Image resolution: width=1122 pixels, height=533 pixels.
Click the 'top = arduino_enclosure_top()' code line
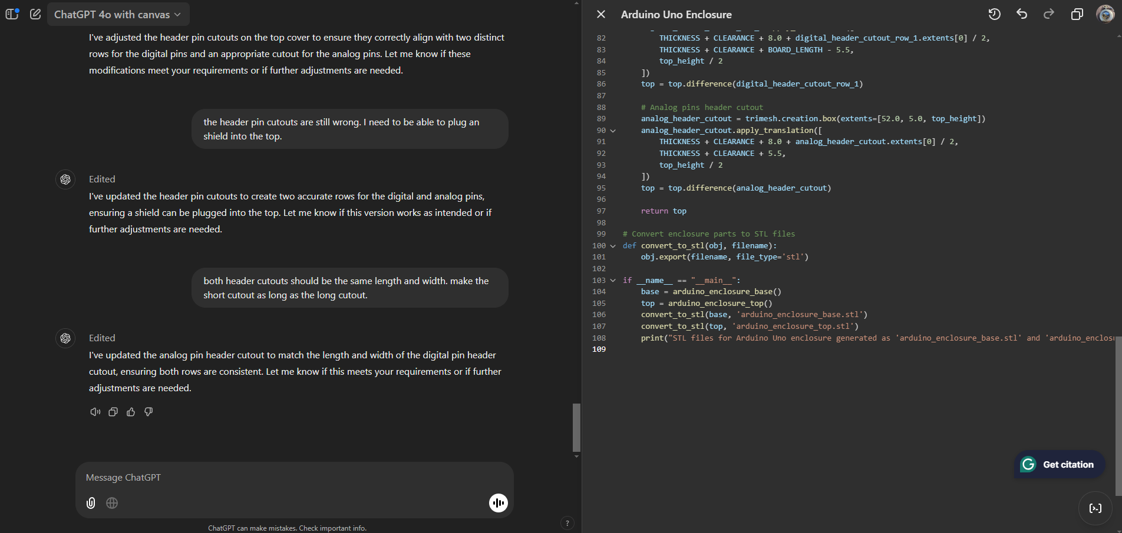coord(707,304)
